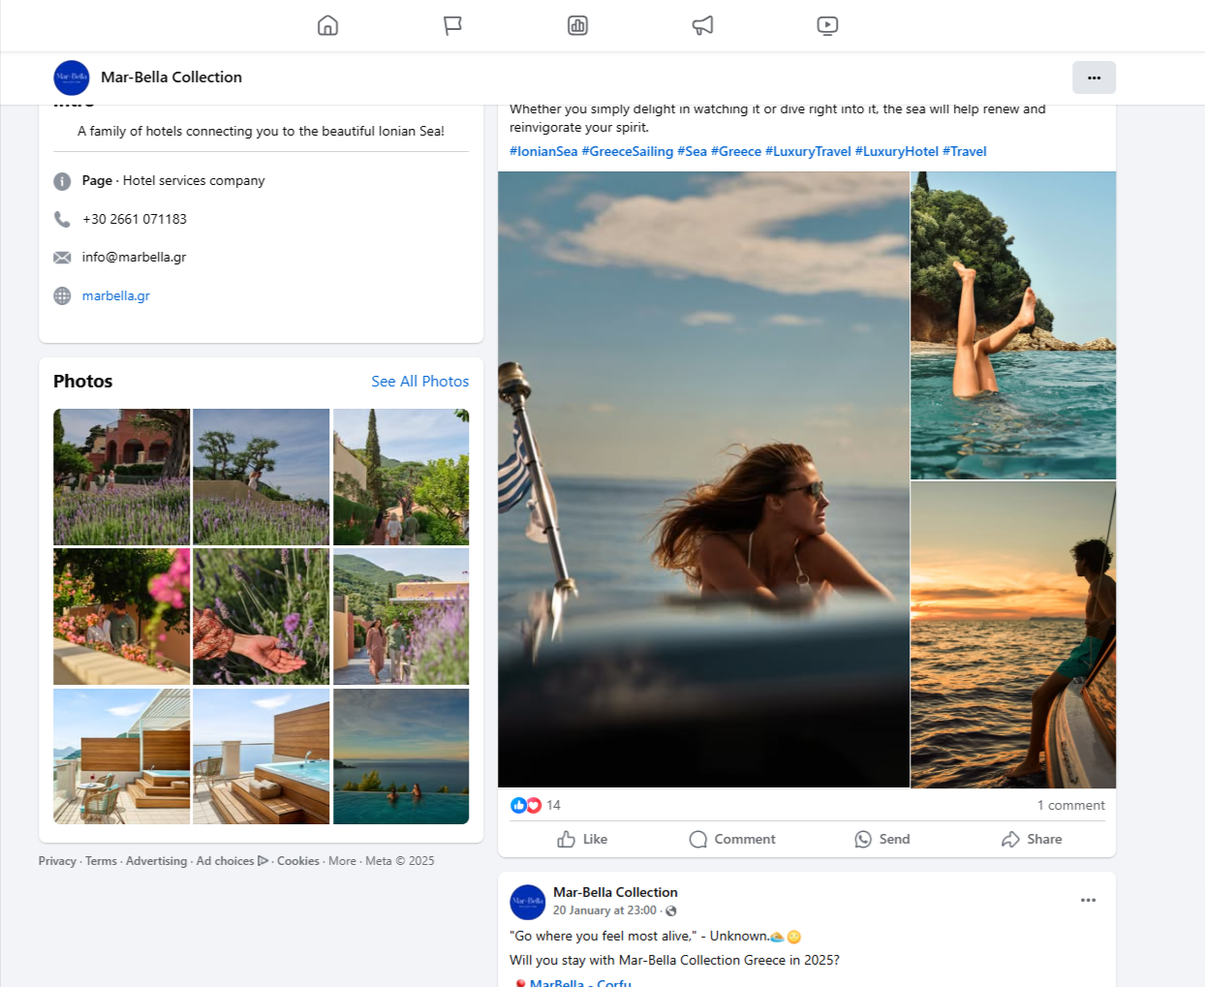1205x987 pixels.
Task: Open marbella.gr website link
Action: [115, 295]
